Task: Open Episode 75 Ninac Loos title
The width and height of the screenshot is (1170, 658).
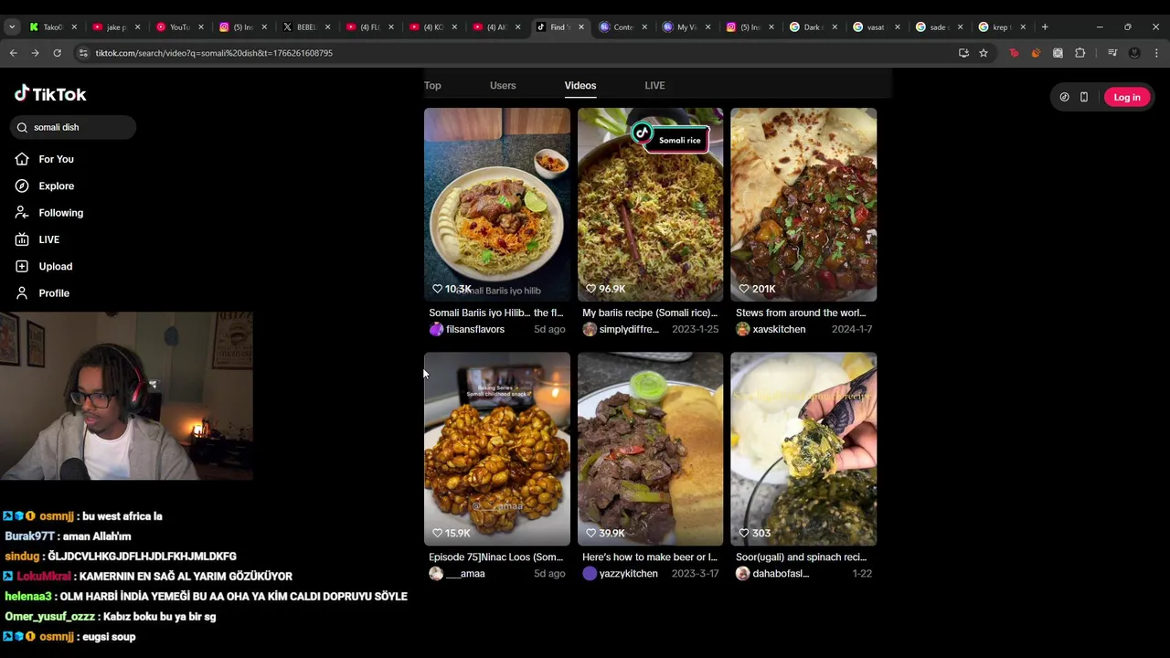Action: point(496,557)
